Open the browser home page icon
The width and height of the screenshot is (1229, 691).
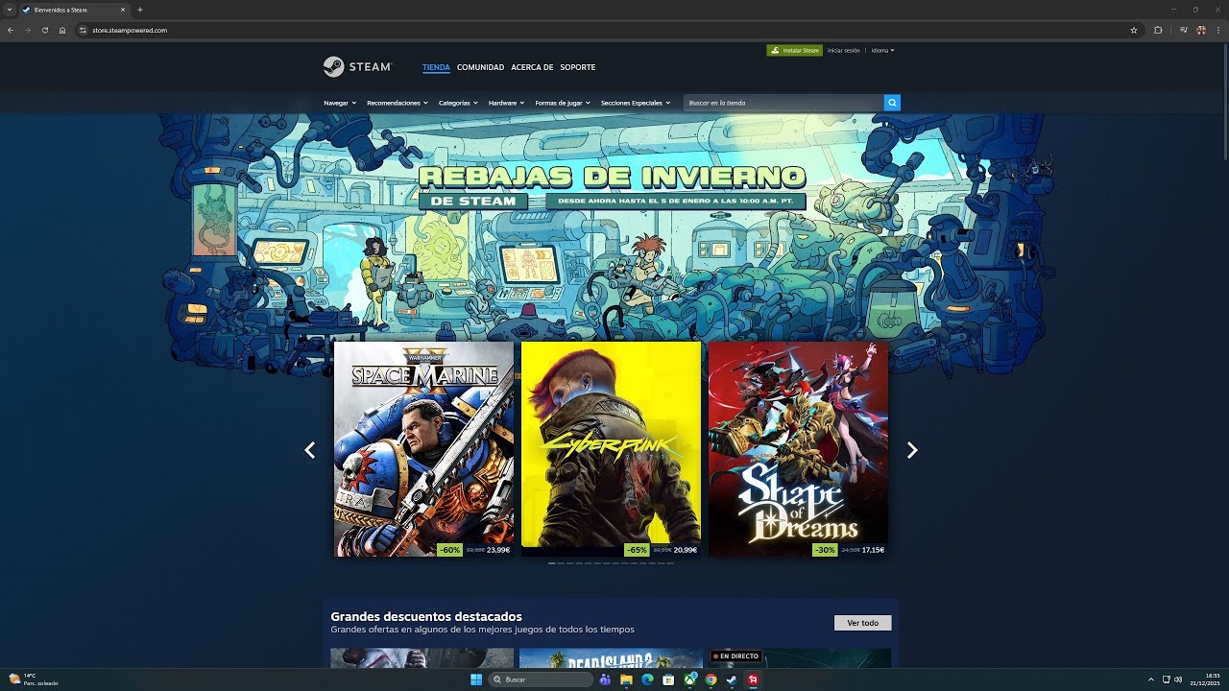click(62, 30)
